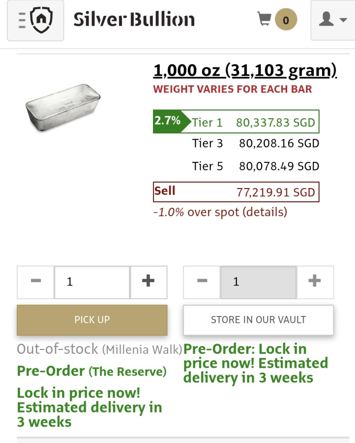Click the pick up quantity field
Screen dimensions: 355x443
(92, 282)
